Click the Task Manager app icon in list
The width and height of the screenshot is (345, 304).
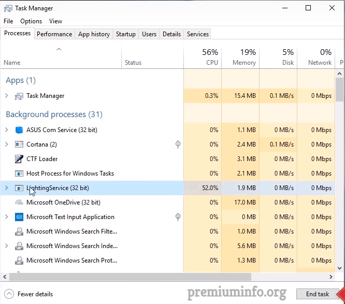pos(19,96)
